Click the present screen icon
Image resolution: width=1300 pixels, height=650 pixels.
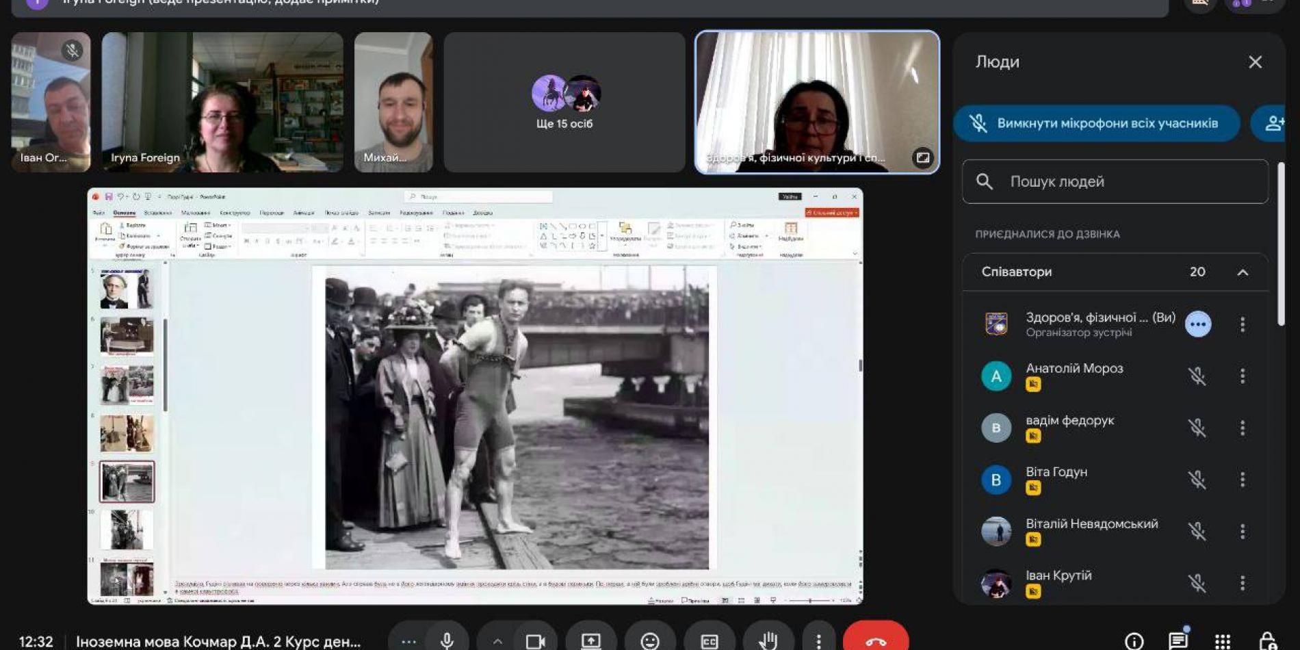[590, 640]
